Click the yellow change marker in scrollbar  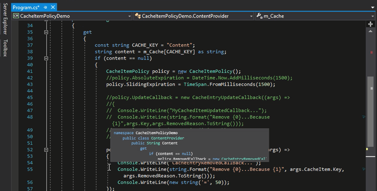(367, 149)
